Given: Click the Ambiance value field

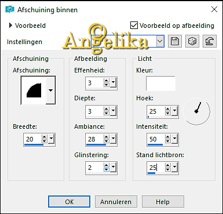Looking at the screenshot, I should tap(95, 139).
